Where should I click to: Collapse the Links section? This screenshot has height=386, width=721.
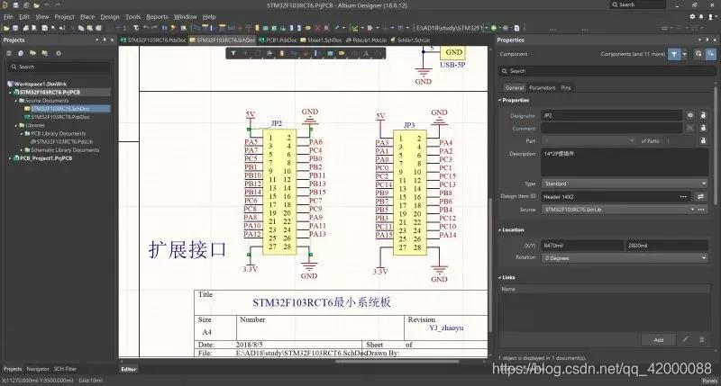tap(500, 278)
